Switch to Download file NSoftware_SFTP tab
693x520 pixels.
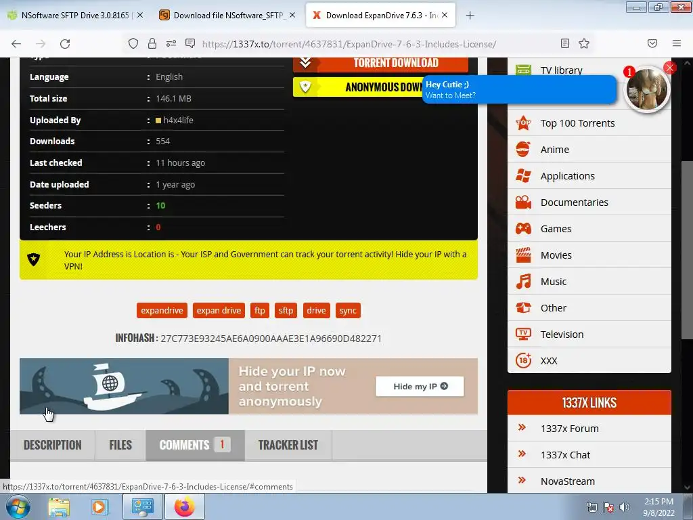(x=227, y=16)
